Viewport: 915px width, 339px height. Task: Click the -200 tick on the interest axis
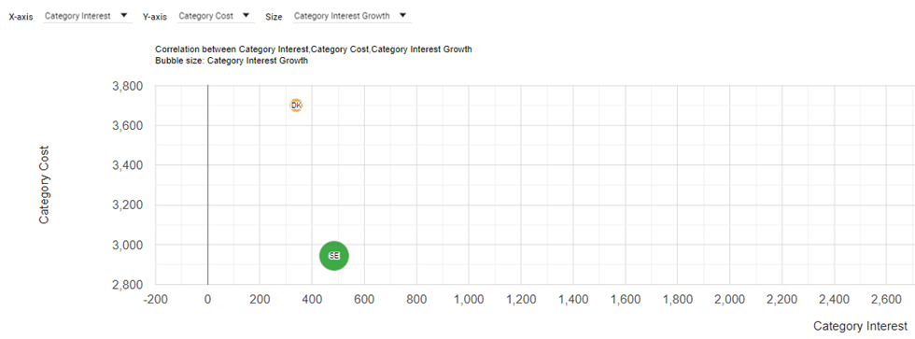155,300
